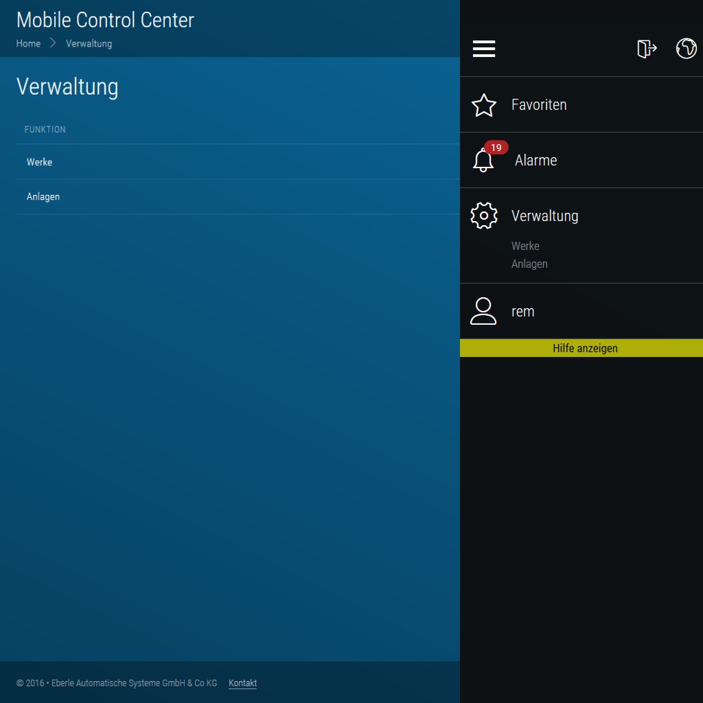Click the Verwaltung page heading

click(67, 87)
